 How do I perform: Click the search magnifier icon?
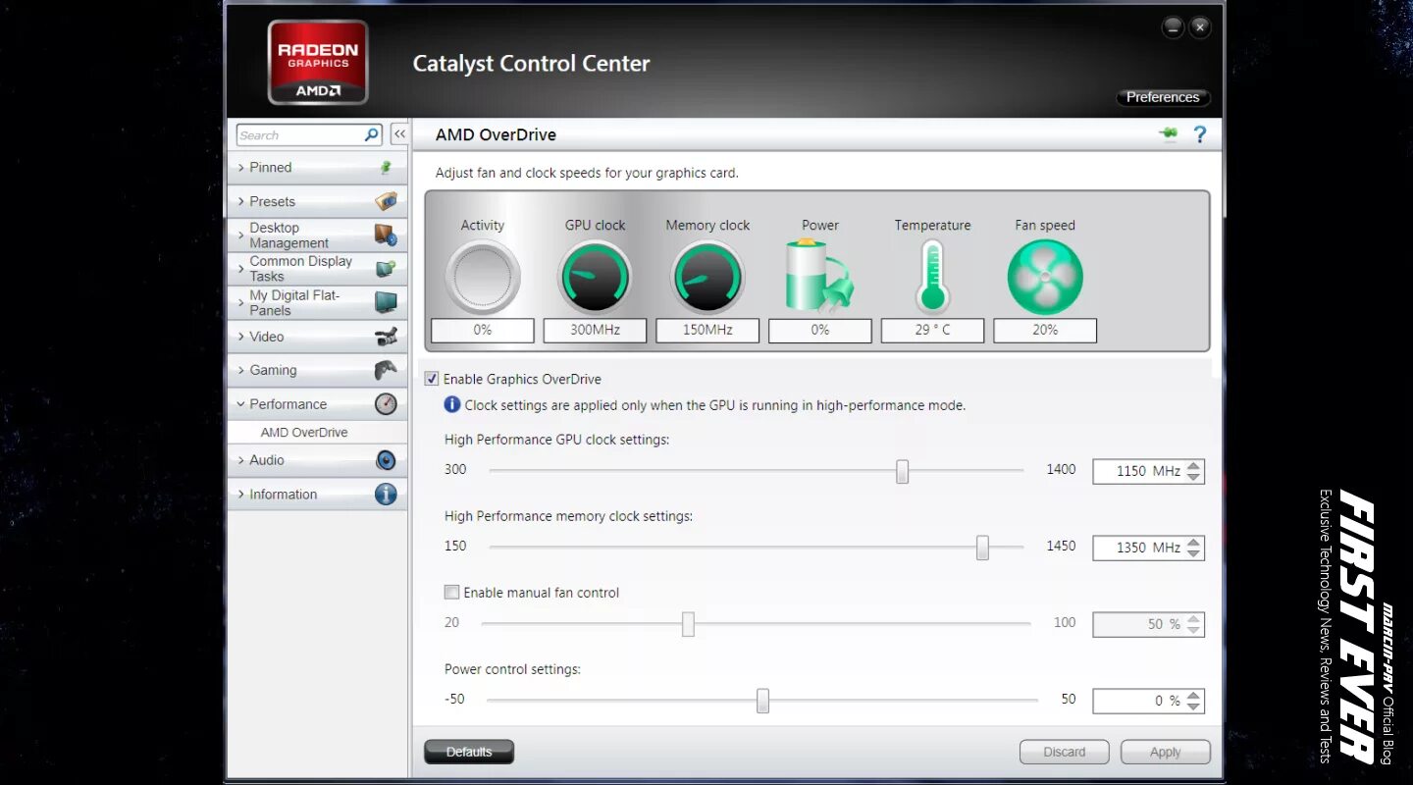point(372,134)
